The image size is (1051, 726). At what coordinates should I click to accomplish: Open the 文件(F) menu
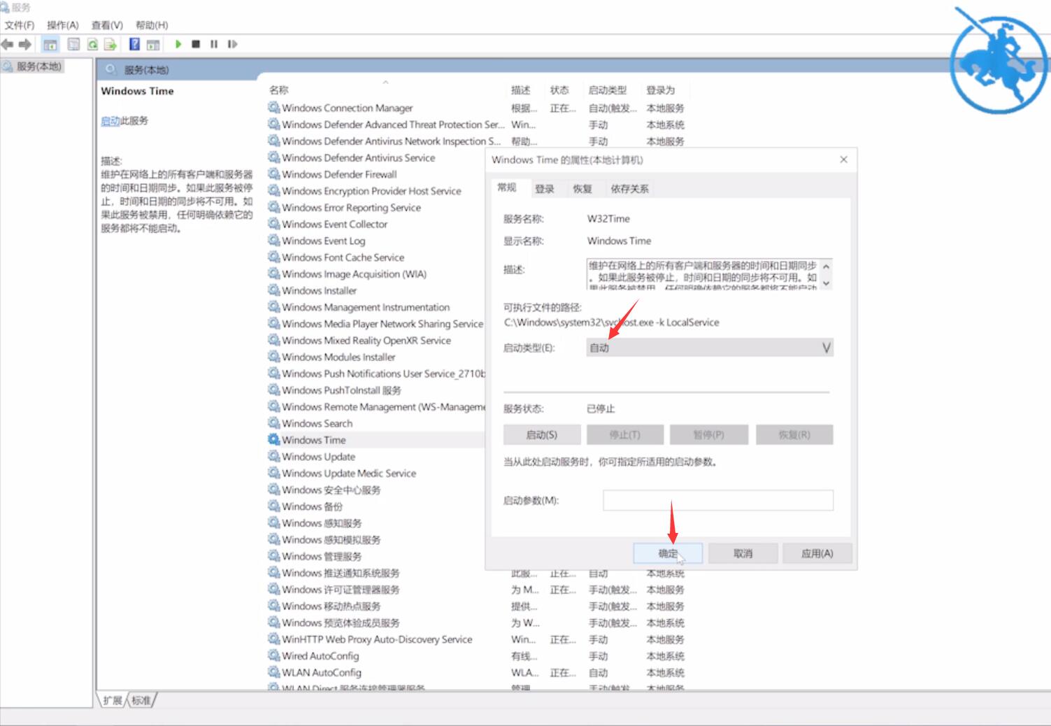tap(20, 25)
